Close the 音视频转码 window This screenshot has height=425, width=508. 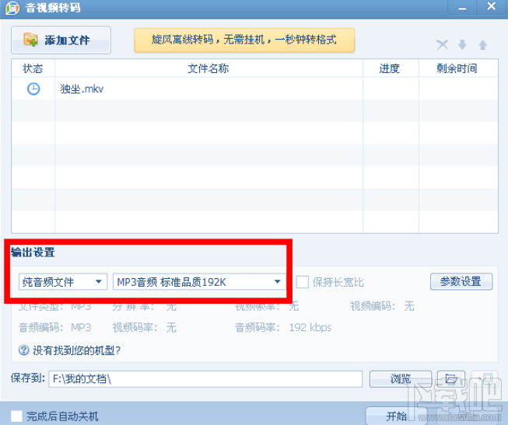[x=491, y=6]
